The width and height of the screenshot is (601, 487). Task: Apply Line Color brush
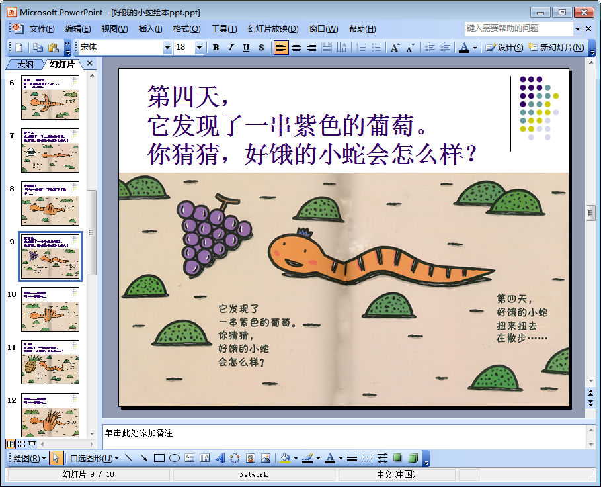click(x=308, y=459)
